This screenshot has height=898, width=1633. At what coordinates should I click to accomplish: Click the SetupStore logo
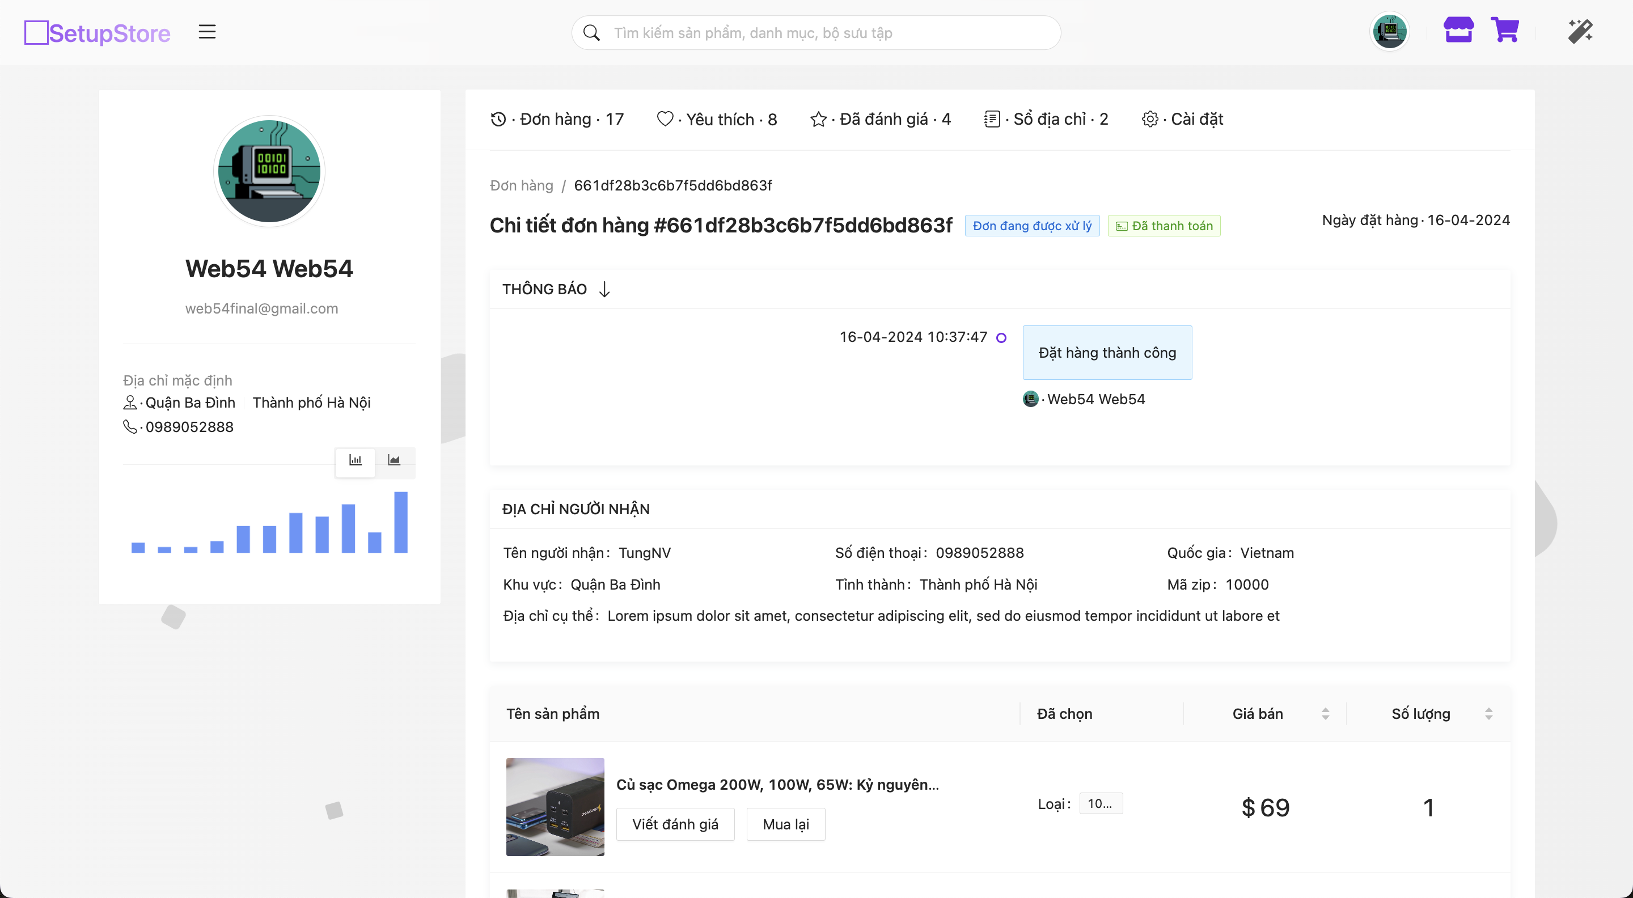[x=98, y=33]
